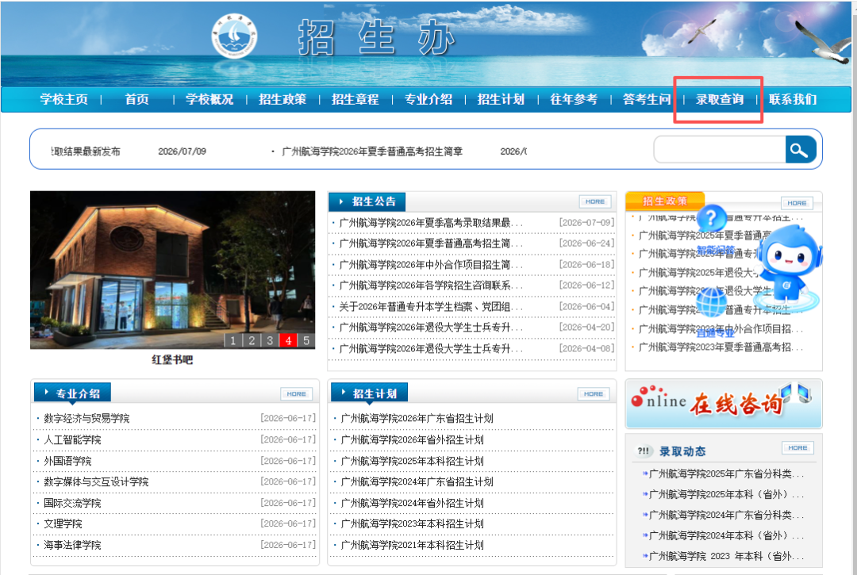This screenshot has width=857, height=575.
Task: Click MORE in 招生政策 section
Action: 797,202
